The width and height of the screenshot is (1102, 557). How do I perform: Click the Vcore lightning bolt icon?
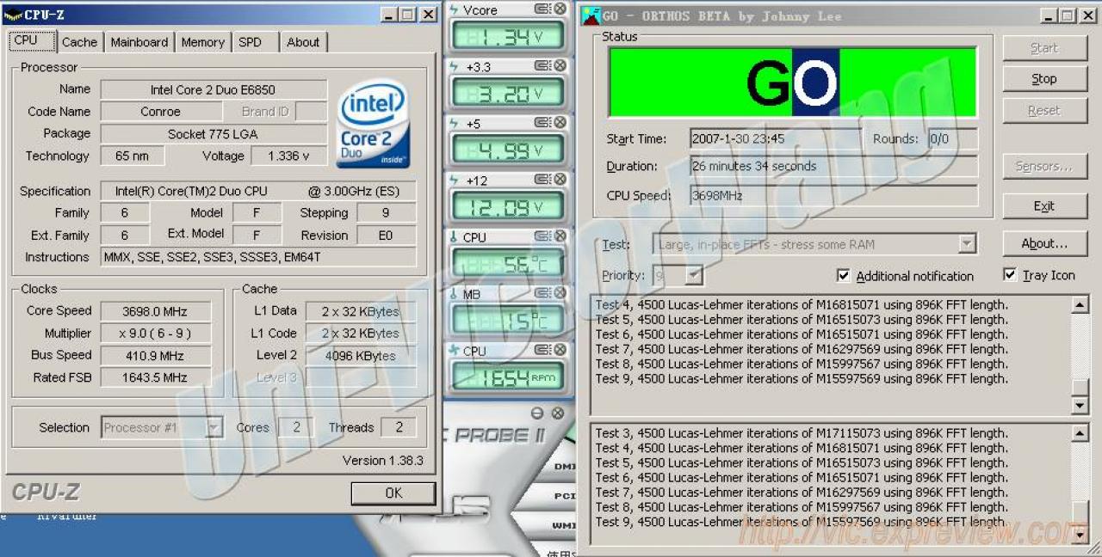(x=455, y=9)
